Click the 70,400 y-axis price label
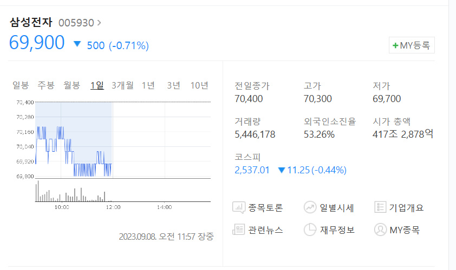Screen dimensions: 456x270 pyautogui.click(x=25, y=103)
